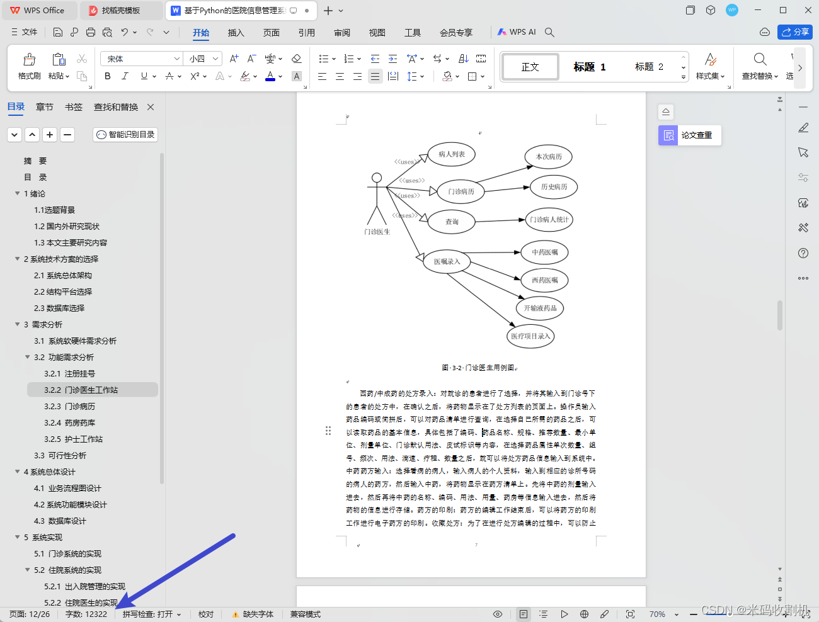Viewport: 819px width, 622px height.
Task: Click the more options ellipsis in right sidebar
Action: [803, 278]
